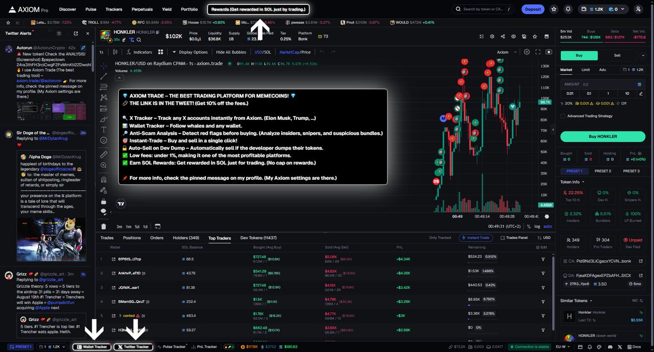Select the trend line drawing tool

(x=104, y=76)
